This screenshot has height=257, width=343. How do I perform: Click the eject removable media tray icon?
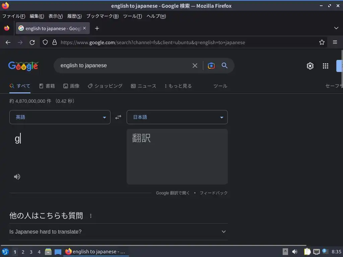pyautogui.click(x=285, y=252)
